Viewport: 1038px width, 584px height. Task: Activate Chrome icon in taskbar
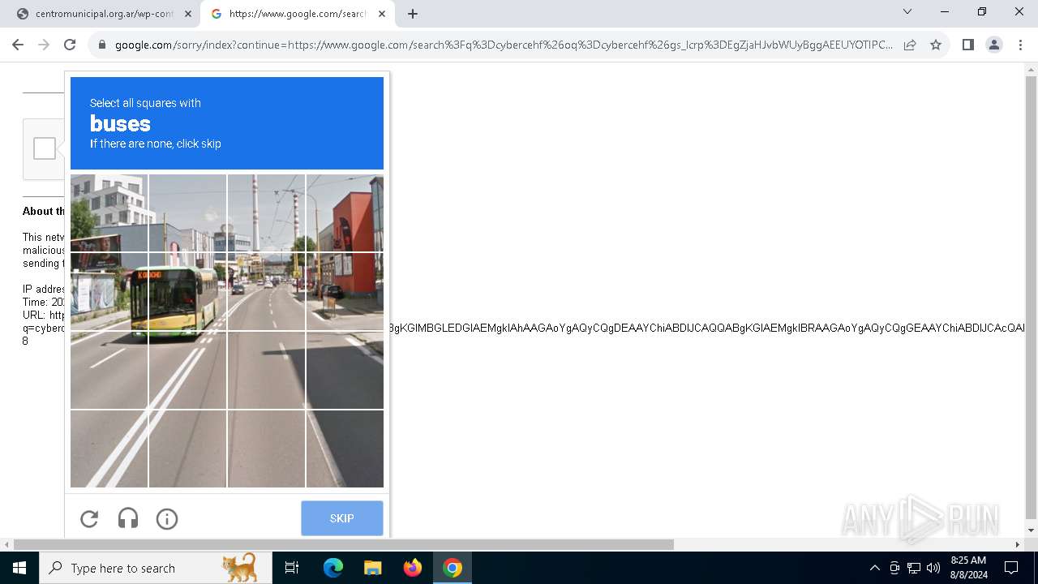pos(453,568)
